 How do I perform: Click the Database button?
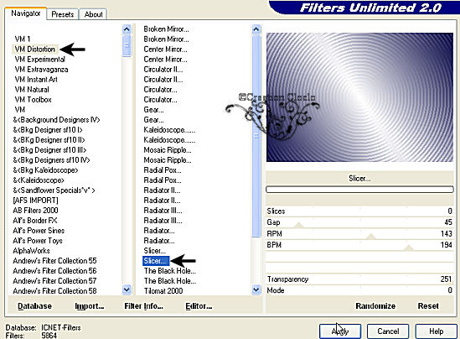click(34, 306)
